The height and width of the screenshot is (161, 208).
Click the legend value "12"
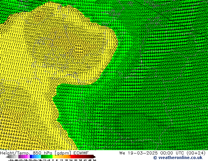point(62,160)
